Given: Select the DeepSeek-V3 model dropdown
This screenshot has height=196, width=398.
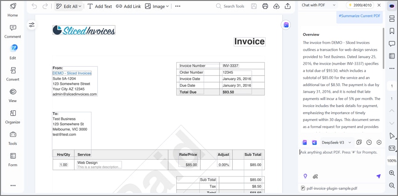Looking at the screenshot, I should coord(336,142).
